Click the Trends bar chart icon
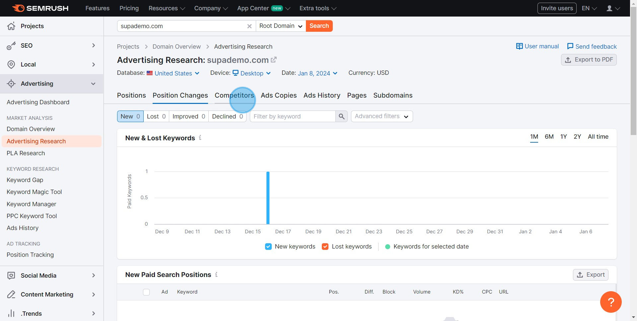The image size is (637, 321). point(11,313)
